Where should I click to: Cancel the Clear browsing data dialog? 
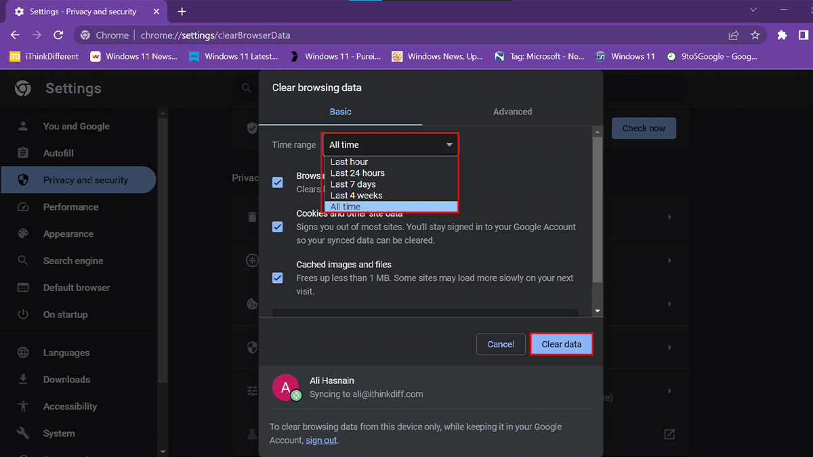tap(501, 344)
